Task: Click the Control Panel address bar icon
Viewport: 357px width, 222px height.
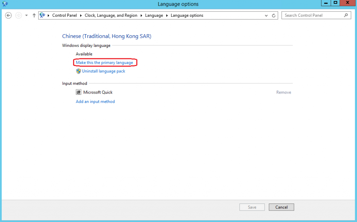Action: coord(42,15)
